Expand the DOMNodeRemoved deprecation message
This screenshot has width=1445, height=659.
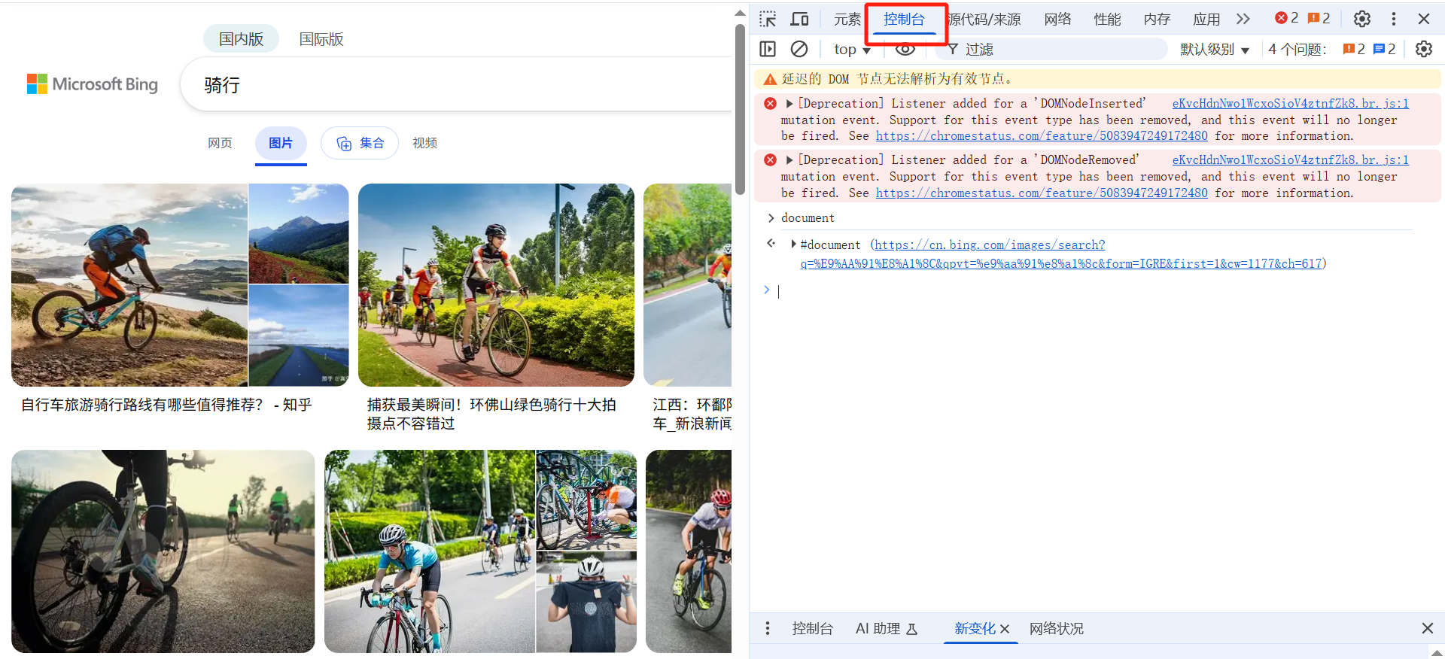(x=789, y=160)
